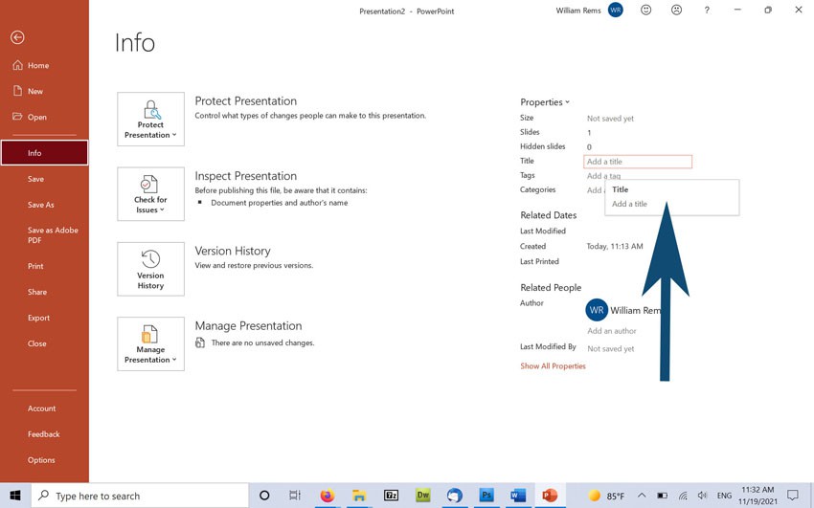Viewport: 814px width, 508px height.
Task: Open Cortana circle icon on taskbar
Action: point(264,496)
